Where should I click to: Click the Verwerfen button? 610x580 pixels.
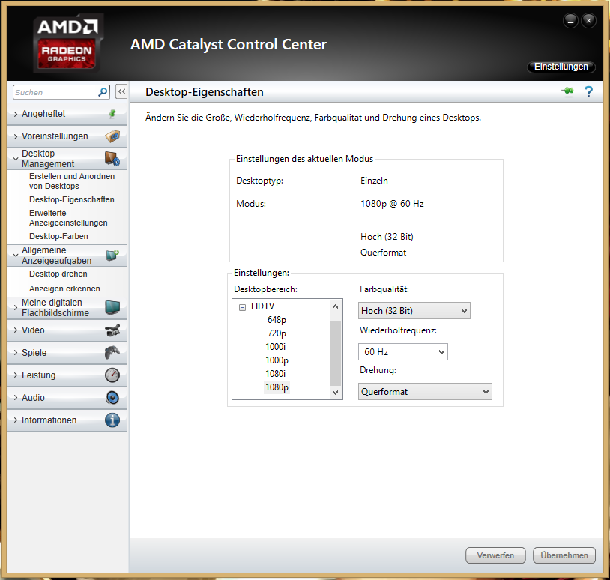click(x=495, y=555)
